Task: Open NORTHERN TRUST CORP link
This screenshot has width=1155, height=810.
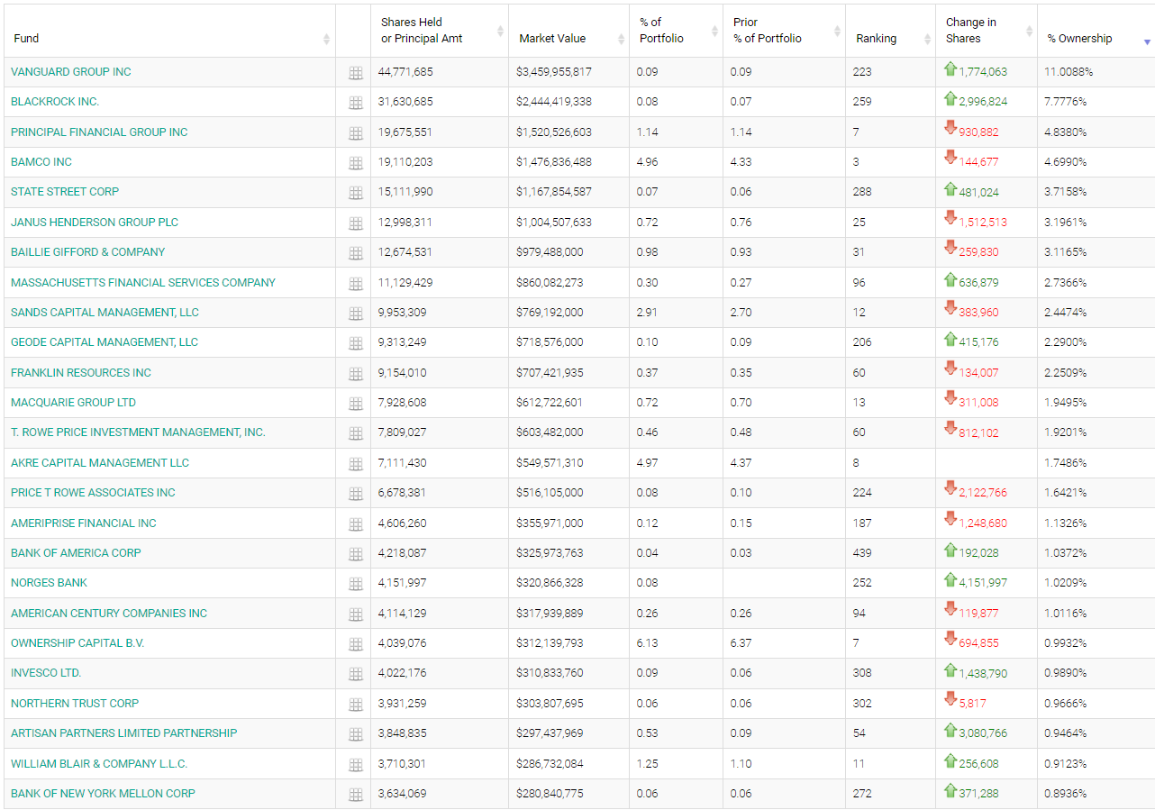Action: point(75,704)
